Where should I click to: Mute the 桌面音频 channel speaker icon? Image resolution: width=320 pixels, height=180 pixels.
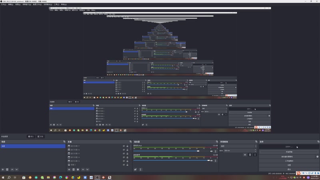click(212, 161)
